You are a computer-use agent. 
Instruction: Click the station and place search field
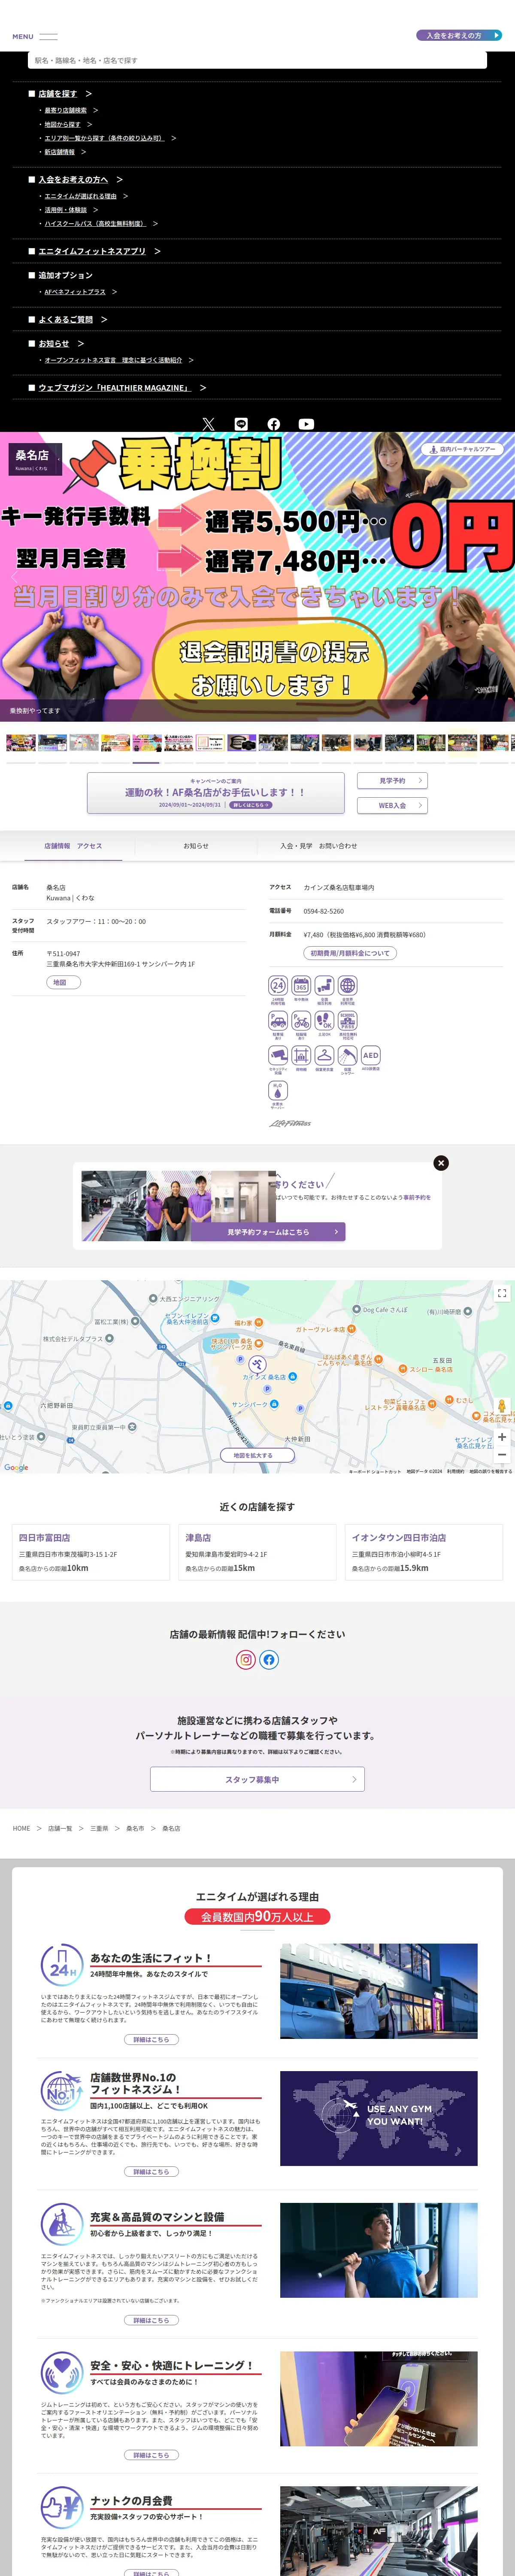coord(257,60)
